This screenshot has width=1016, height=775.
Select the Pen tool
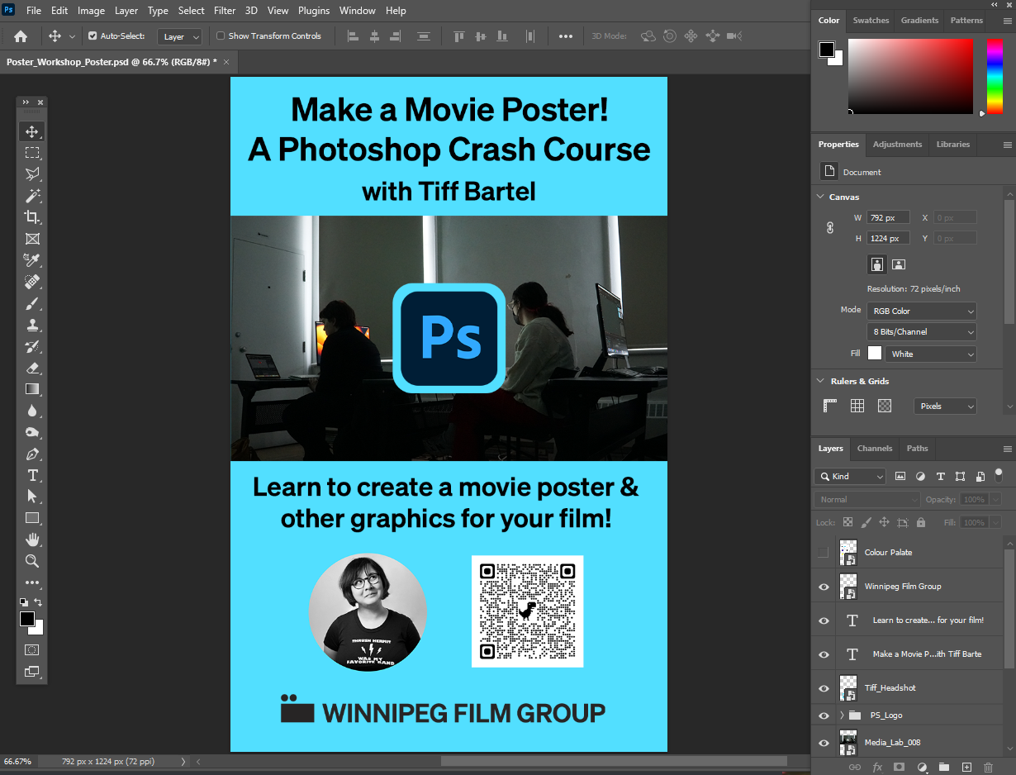pyautogui.click(x=32, y=454)
